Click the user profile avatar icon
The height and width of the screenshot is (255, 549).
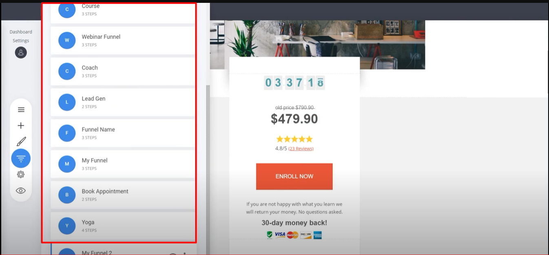[x=21, y=53]
